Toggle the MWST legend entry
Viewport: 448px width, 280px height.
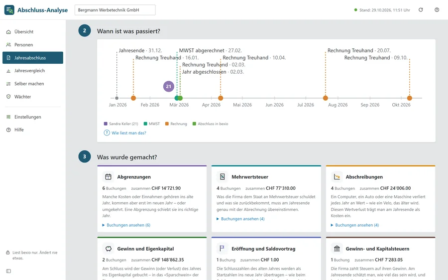(x=152, y=124)
